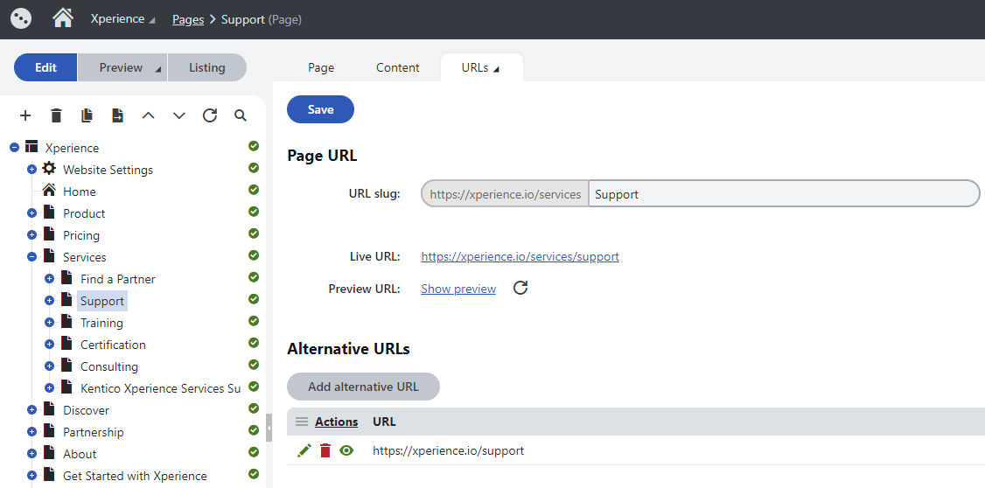Select the Consulting page in tree

pyautogui.click(x=108, y=366)
